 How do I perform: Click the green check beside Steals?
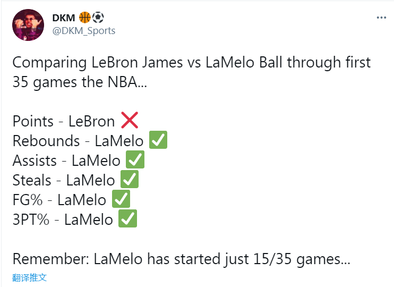click(130, 179)
